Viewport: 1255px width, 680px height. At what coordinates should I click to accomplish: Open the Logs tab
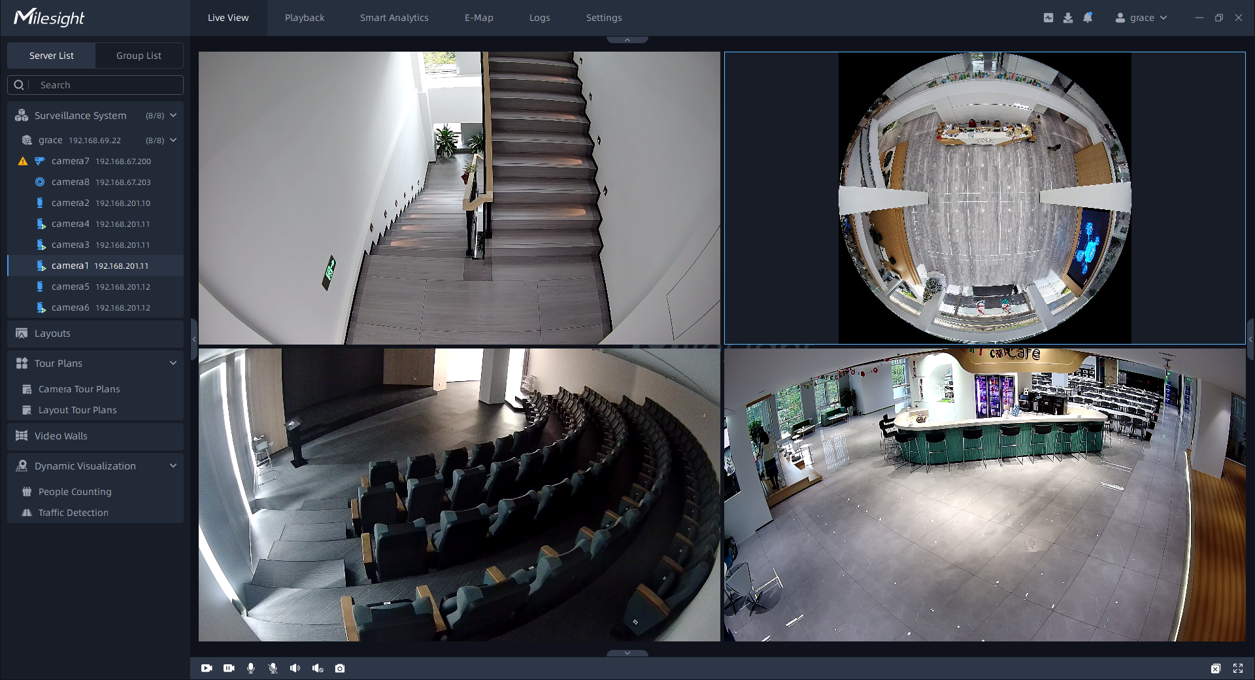pos(540,18)
